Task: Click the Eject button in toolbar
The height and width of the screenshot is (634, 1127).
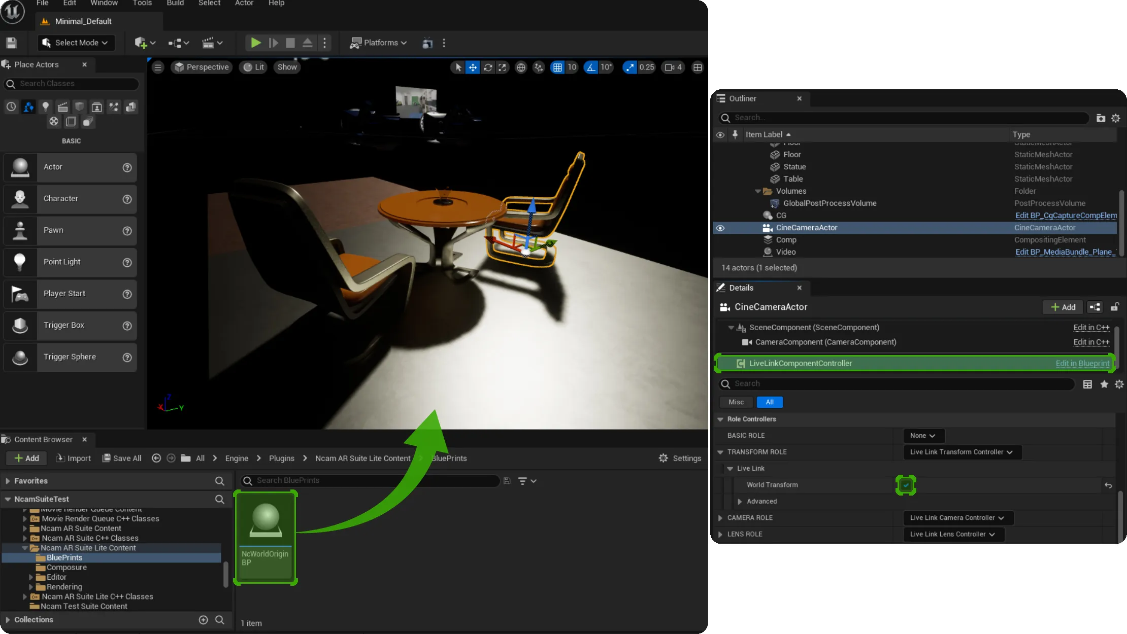Action: pos(307,43)
